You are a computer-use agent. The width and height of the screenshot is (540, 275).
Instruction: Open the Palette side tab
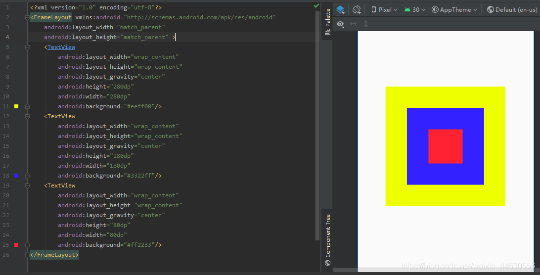[x=327, y=21]
